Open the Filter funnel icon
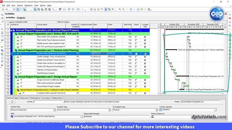The height and width of the screenshot is (130, 232). [x=72, y=9]
